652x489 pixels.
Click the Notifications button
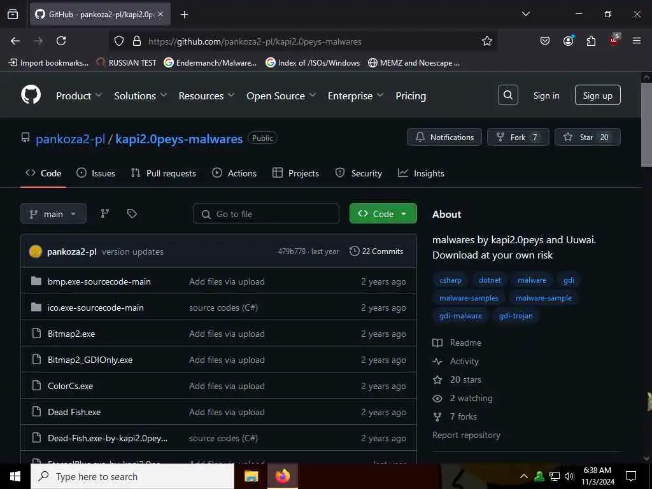pos(444,138)
